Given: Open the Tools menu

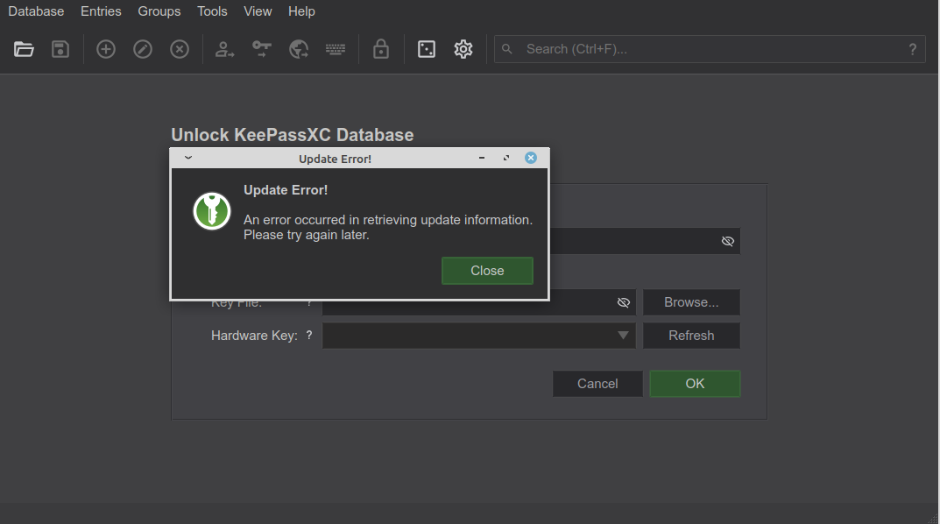Looking at the screenshot, I should tap(212, 11).
